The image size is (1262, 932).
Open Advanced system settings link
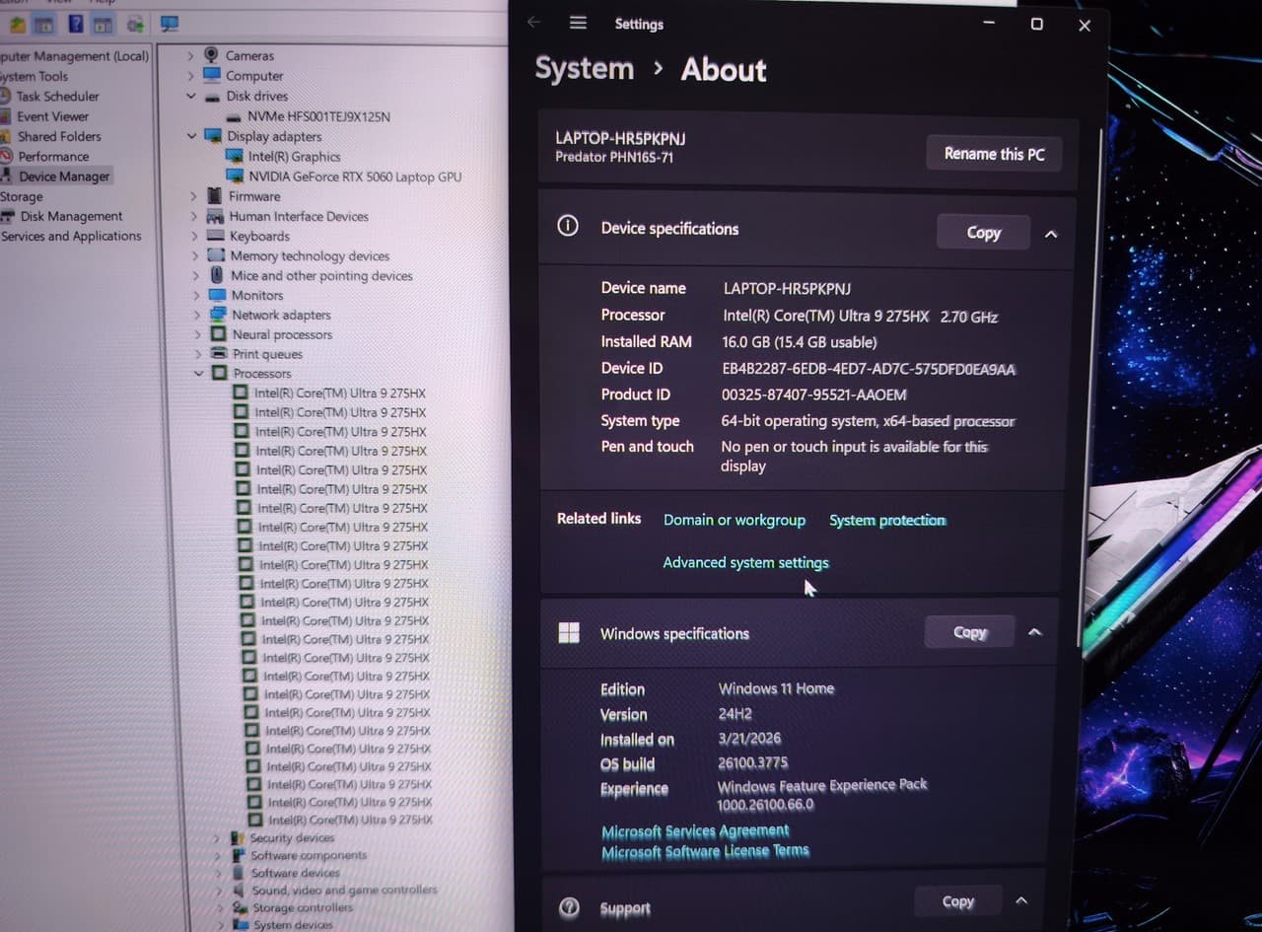click(745, 562)
